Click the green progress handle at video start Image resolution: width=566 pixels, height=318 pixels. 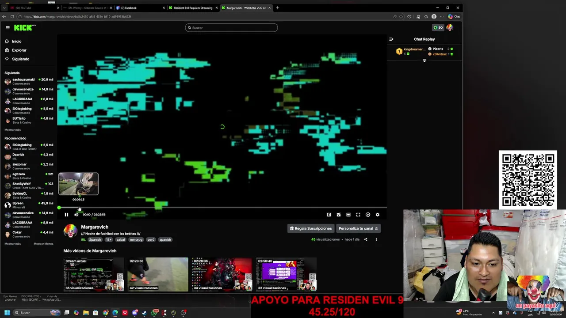point(59,208)
